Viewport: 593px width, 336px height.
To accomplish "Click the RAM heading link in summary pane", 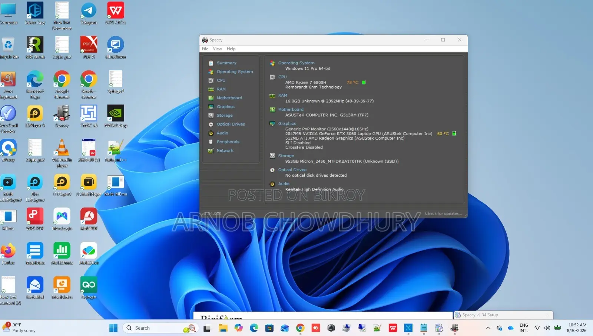I will click(282, 96).
